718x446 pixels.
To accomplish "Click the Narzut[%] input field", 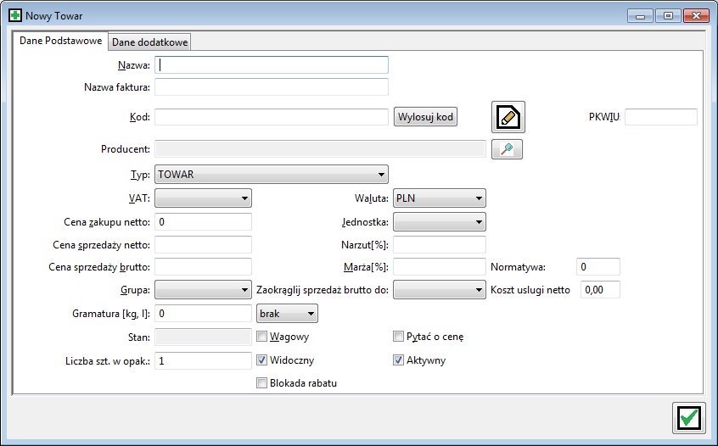I will point(440,245).
